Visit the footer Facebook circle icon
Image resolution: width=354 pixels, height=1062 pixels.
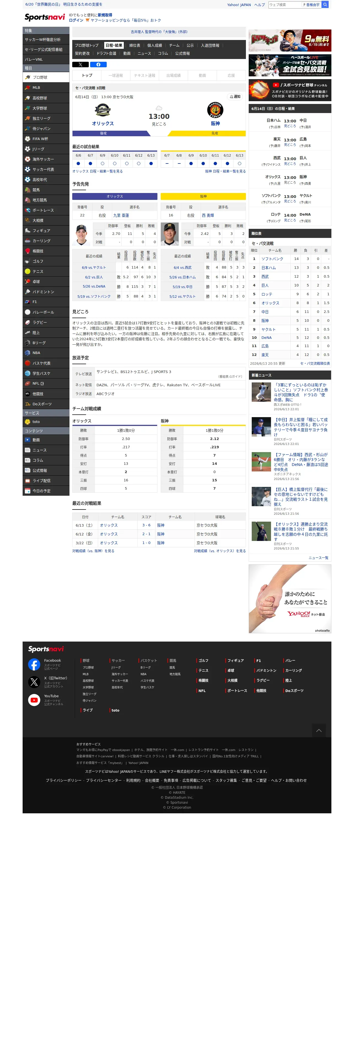click(34, 664)
